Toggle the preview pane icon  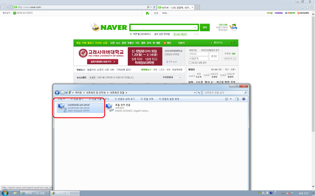tap(237, 99)
